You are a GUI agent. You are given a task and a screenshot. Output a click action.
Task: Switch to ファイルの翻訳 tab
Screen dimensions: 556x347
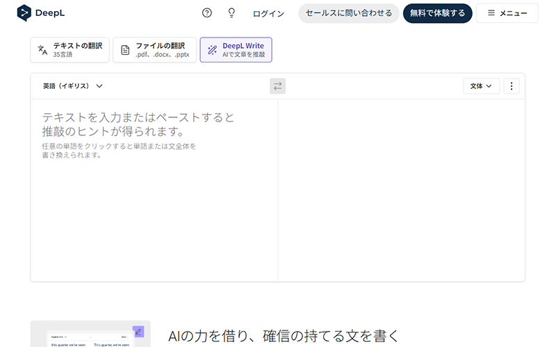154,49
